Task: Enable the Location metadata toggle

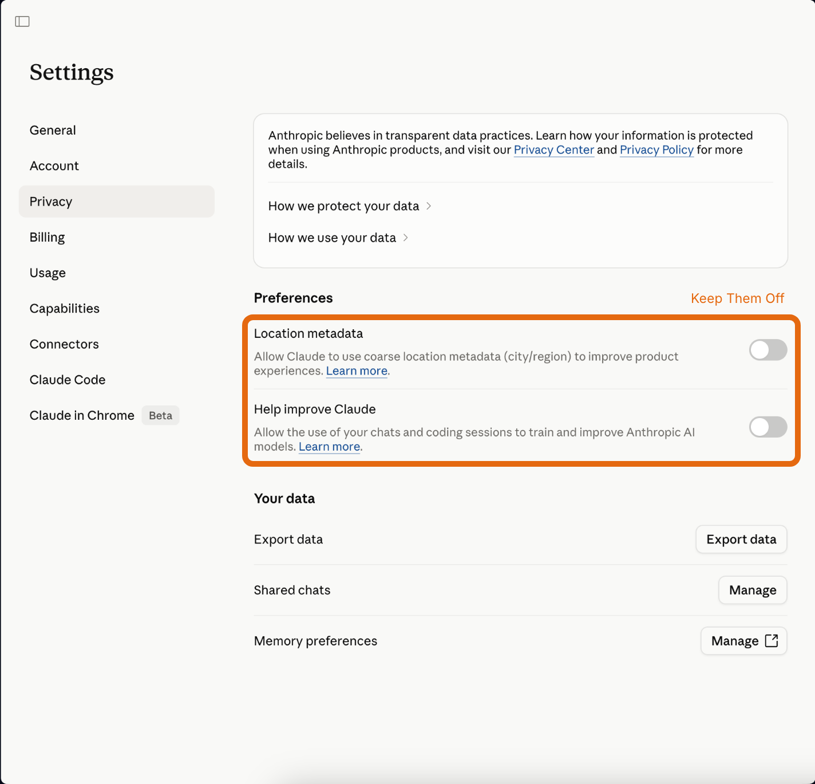Action: (x=767, y=350)
